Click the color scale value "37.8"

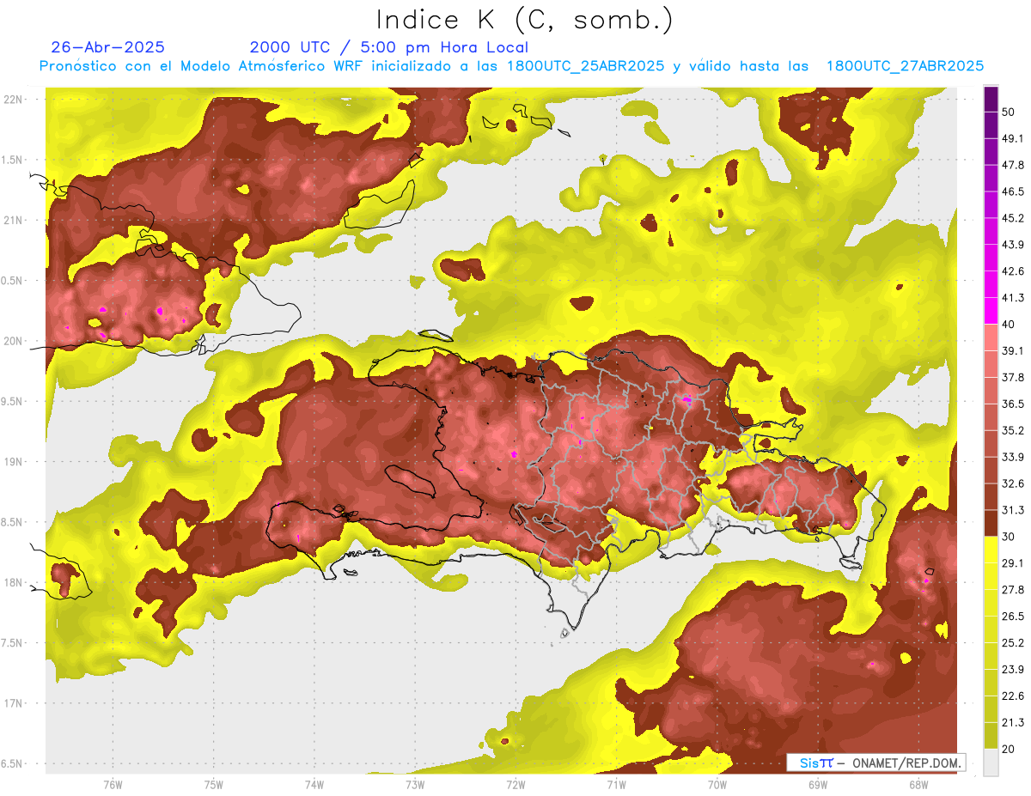[x=1013, y=377]
